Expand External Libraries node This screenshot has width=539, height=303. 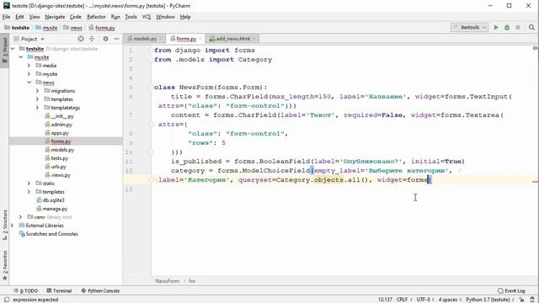[x=13, y=226]
